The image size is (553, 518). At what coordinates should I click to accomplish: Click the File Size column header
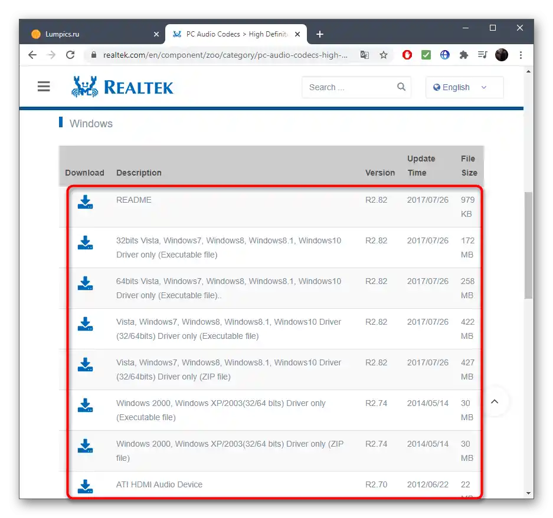point(469,166)
